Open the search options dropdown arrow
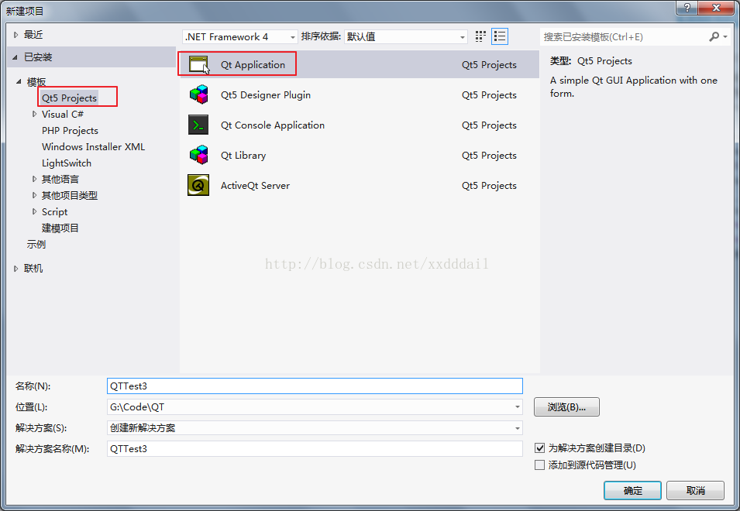Screen dimensions: 740x511 [x=725, y=36]
